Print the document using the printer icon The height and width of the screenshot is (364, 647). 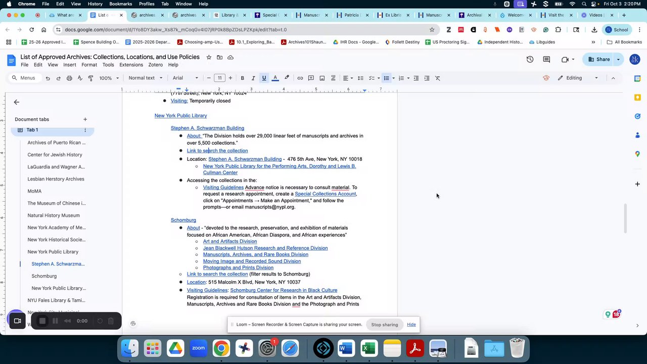pos(69,78)
